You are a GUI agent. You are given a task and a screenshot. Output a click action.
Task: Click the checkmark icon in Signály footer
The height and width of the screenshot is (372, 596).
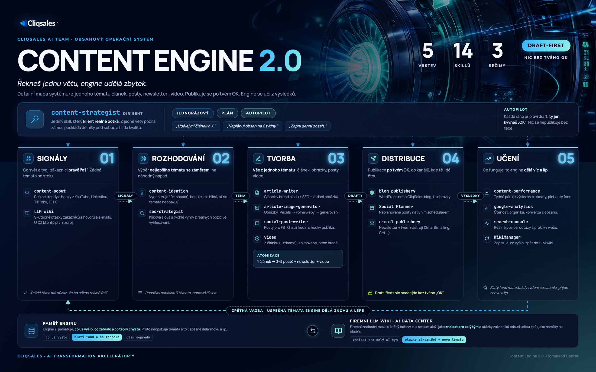(x=25, y=293)
